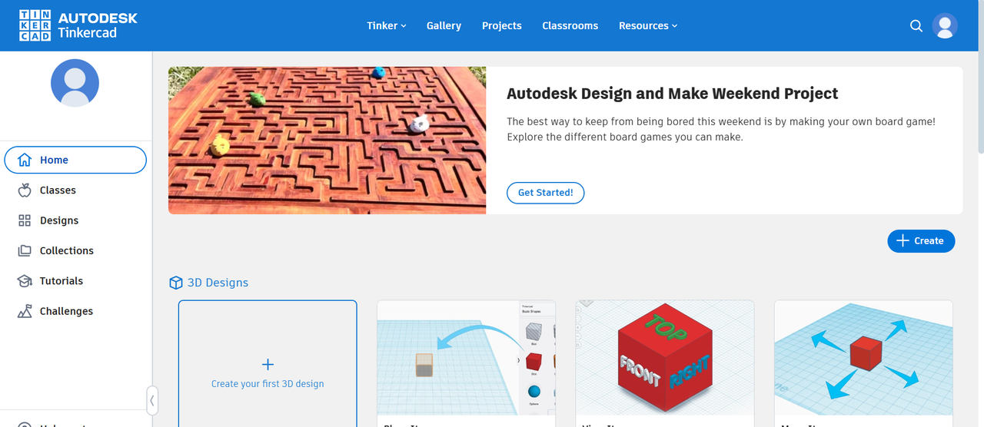This screenshot has height=427, width=984.
Task: Click the Collections folder icon
Action: 25,250
